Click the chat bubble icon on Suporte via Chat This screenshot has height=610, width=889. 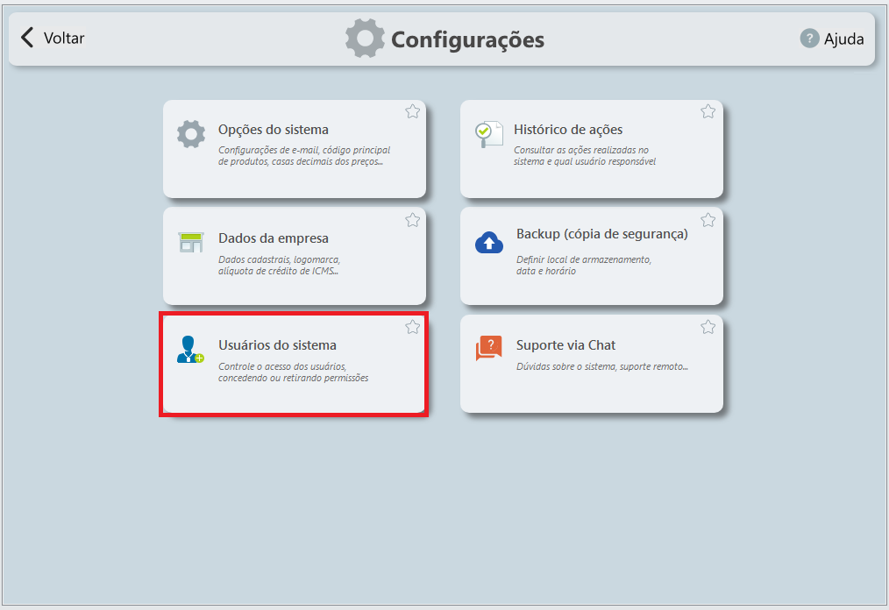click(x=488, y=348)
